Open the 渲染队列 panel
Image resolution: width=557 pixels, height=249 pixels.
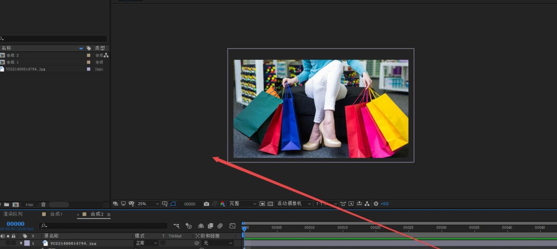[13, 214]
